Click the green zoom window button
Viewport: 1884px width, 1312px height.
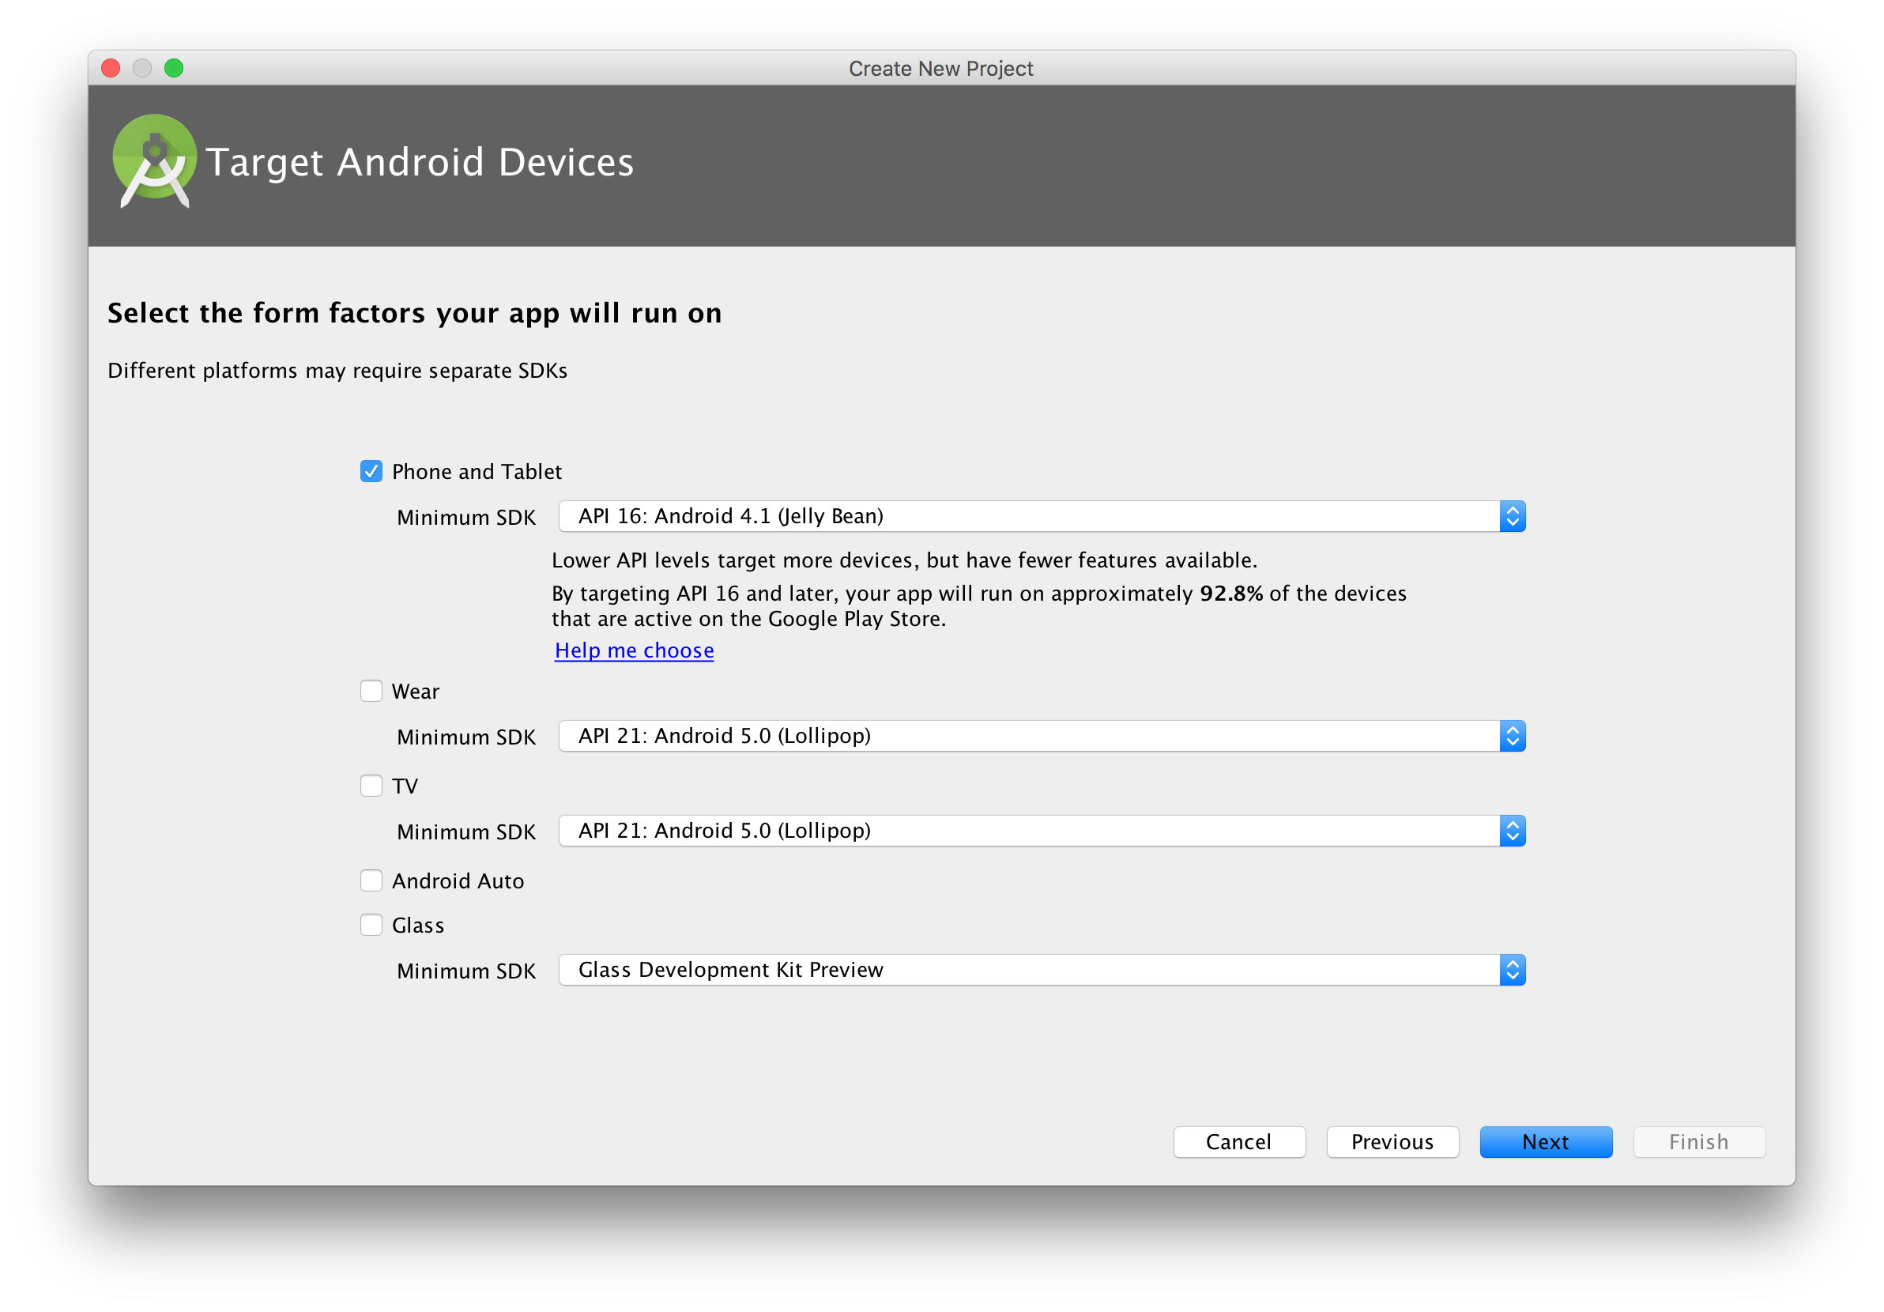[x=174, y=68]
